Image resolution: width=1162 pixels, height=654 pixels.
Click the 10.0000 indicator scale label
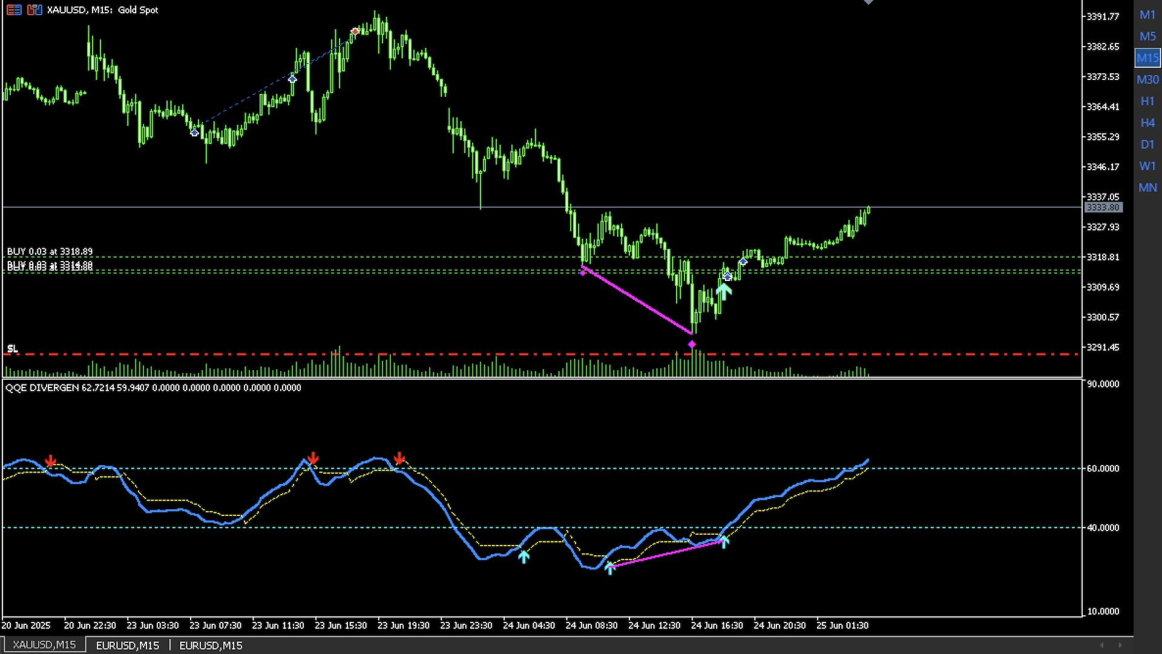pyautogui.click(x=1103, y=612)
